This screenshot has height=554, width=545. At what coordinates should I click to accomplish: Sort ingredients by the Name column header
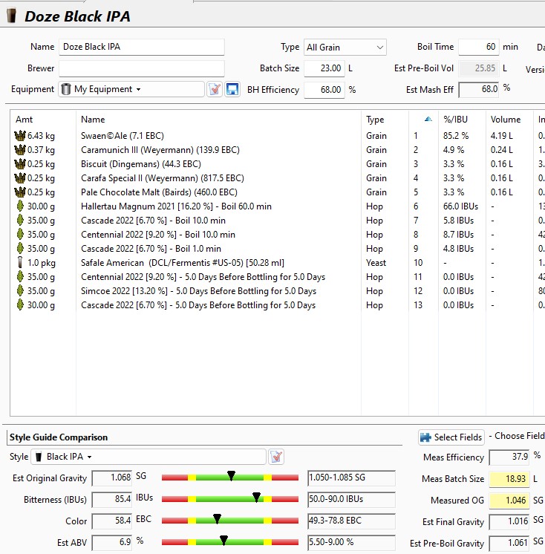[x=93, y=120]
